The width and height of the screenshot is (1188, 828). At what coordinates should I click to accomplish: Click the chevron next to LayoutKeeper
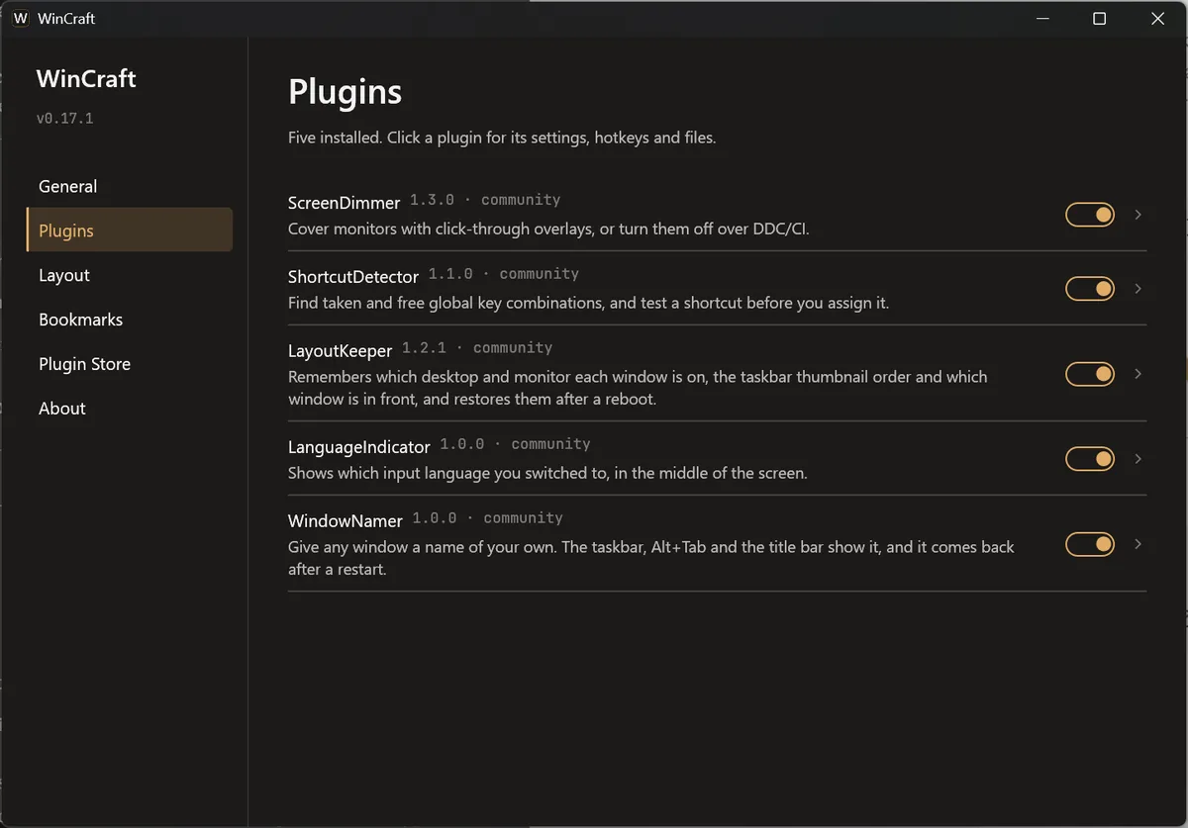click(x=1138, y=374)
